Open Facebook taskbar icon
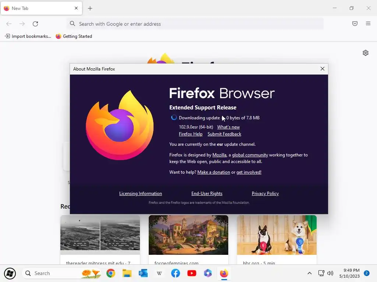Image resolution: width=377 pixels, height=282 pixels. (x=176, y=273)
